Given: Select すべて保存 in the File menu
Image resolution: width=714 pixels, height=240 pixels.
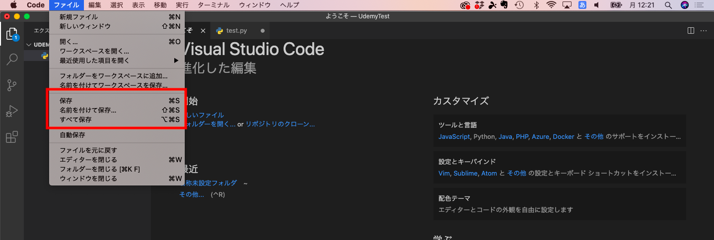Looking at the screenshot, I should [x=75, y=120].
